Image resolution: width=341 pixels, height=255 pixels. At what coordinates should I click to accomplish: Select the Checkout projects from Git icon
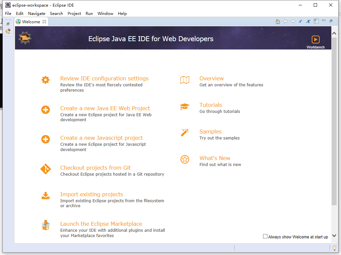coord(46,169)
